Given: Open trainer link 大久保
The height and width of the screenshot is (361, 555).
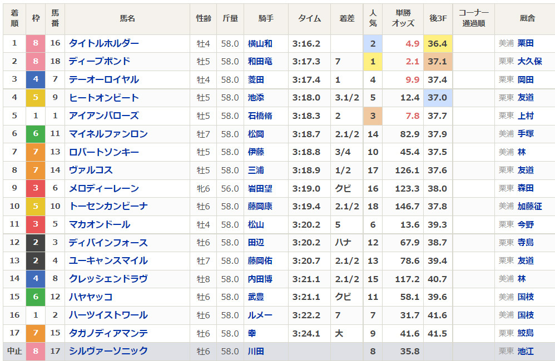Looking at the screenshot, I should click(529, 62).
